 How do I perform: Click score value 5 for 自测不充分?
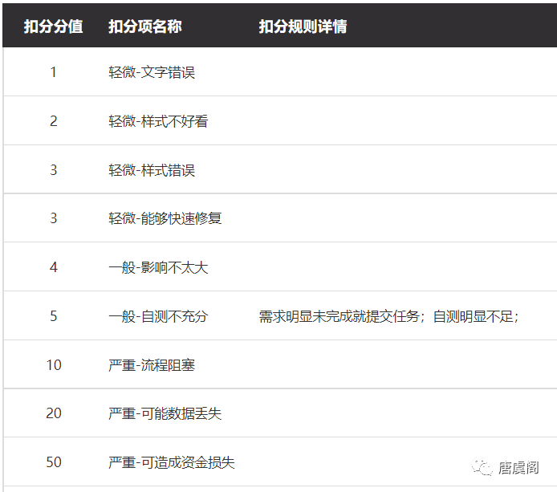(x=53, y=316)
